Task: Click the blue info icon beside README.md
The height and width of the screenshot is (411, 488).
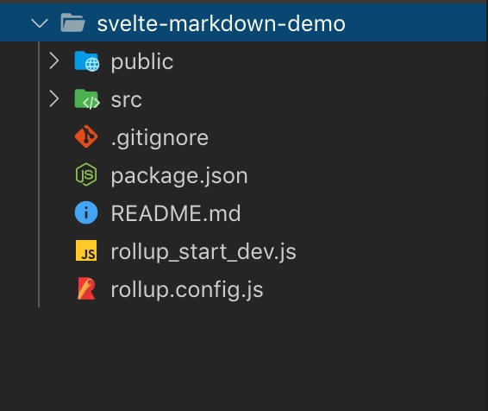Action: [86, 212]
